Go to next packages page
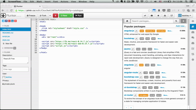196x110 pixels. (126, 108)
